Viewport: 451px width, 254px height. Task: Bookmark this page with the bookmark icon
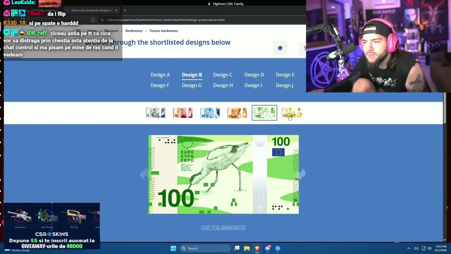pyautogui.click(x=93, y=20)
